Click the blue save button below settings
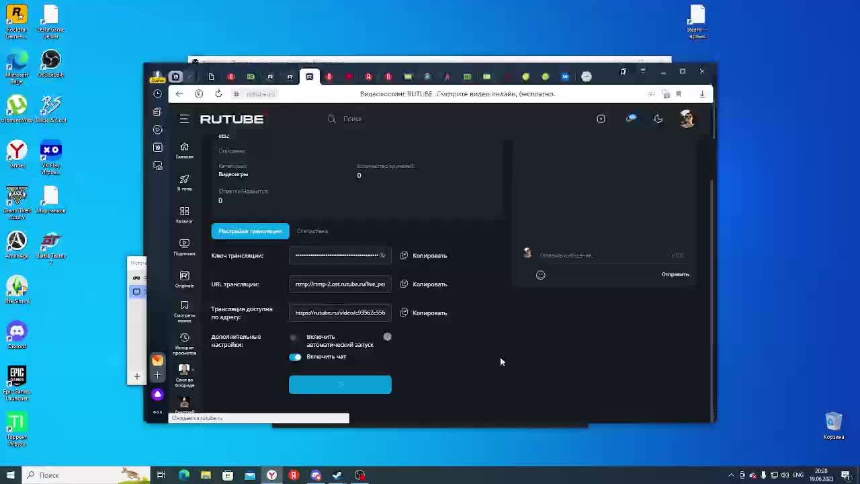 [x=340, y=385]
